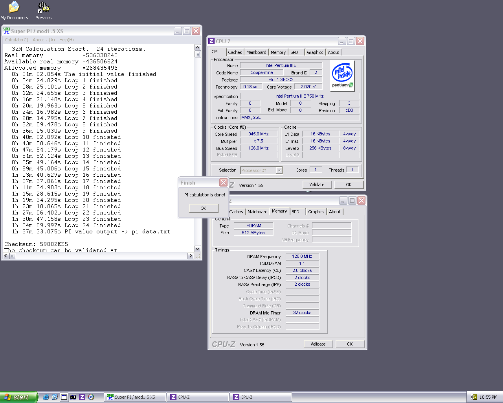
Task: Click the second quick launch icon beside Internet Explorer
Action: 55,397
